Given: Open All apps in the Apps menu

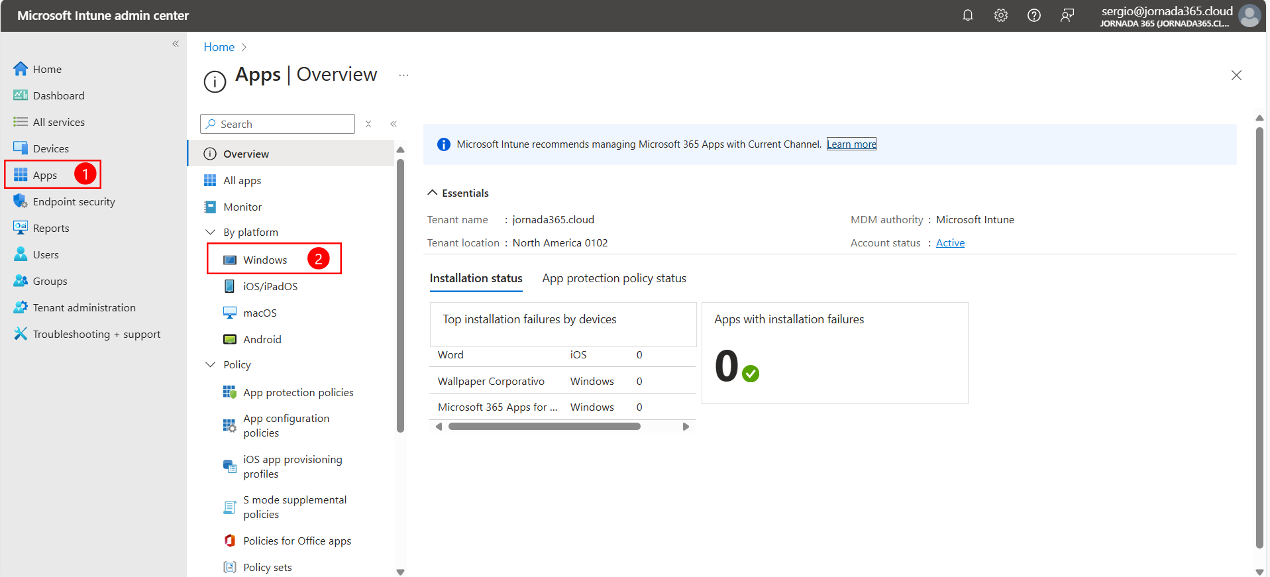Looking at the screenshot, I should click(242, 180).
